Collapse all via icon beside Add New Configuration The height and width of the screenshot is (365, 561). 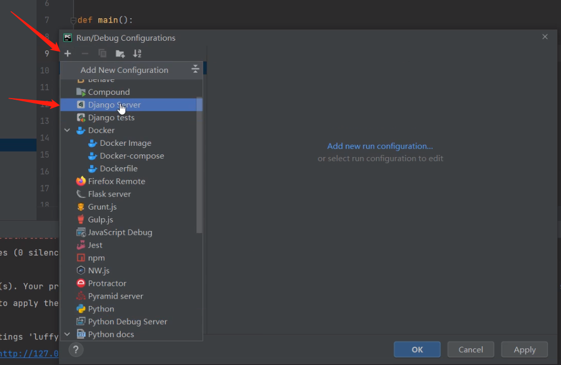(195, 69)
